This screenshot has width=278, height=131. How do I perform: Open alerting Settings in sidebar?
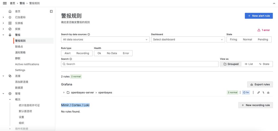coord(20,70)
